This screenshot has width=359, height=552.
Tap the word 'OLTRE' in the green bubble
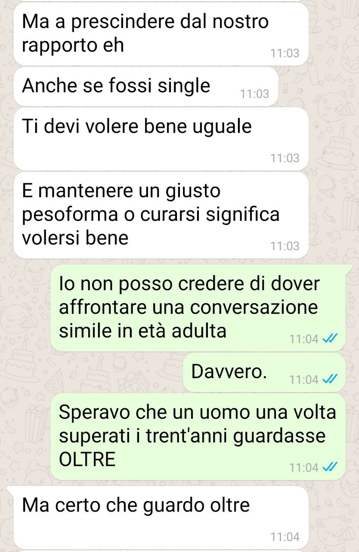pyautogui.click(x=87, y=460)
